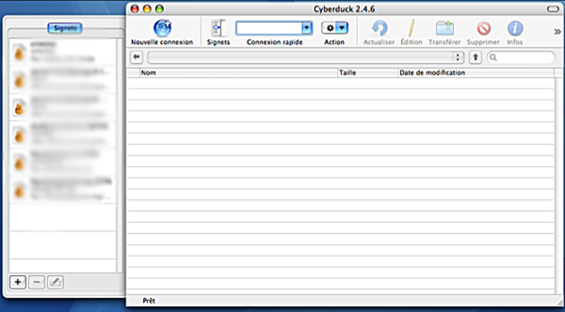This screenshot has height=312, width=565.
Task: Expand the Connexion rapide dropdown arrow
Action: click(307, 28)
